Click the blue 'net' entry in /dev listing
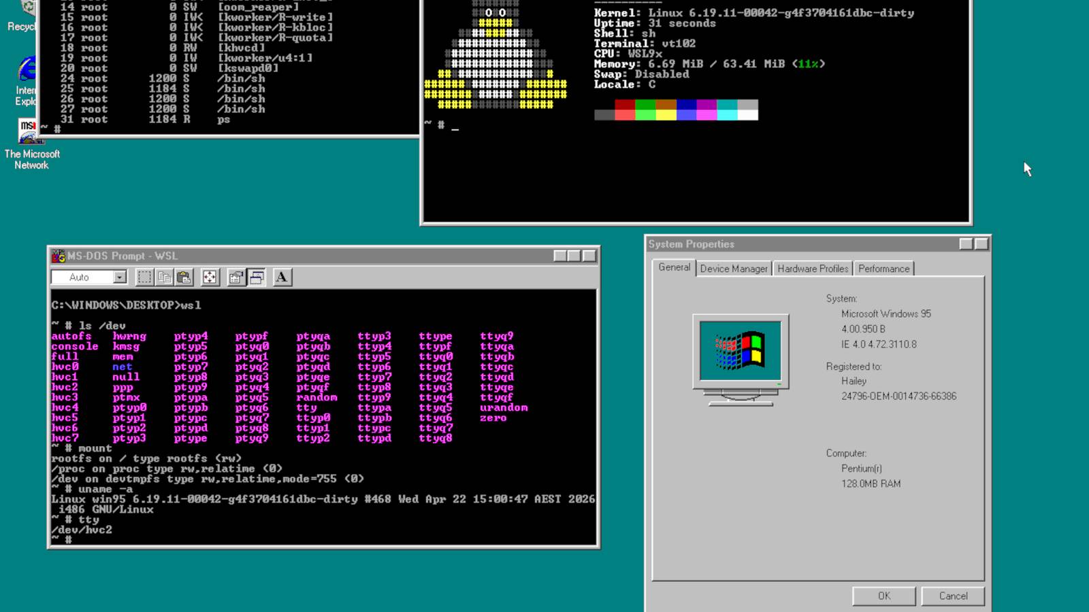Screen dimensions: 1089x612 [123, 367]
